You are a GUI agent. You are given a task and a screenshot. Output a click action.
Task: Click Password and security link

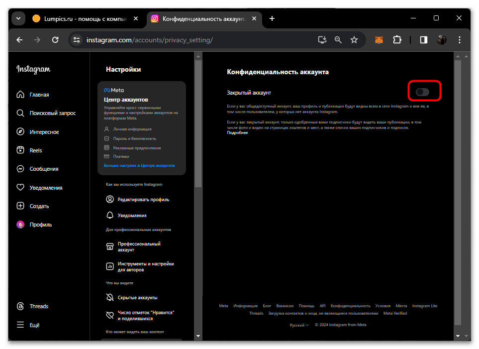130,138
